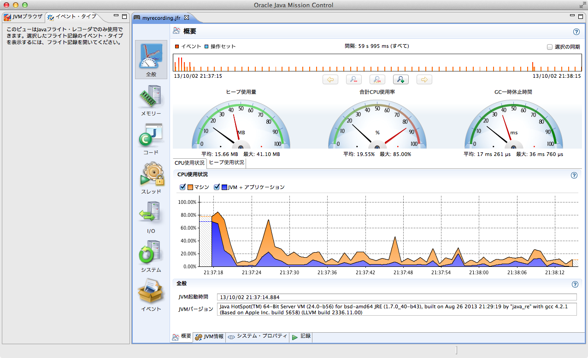588x358 pixels.
Task: Enable the 選択の同期 checkbox
Action: [x=550, y=47]
